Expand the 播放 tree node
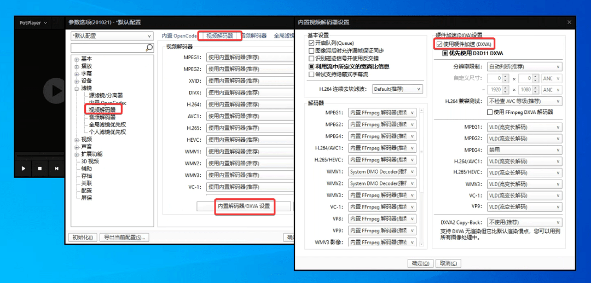This screenshot has height=283, width=591. [x=77, y=66]
